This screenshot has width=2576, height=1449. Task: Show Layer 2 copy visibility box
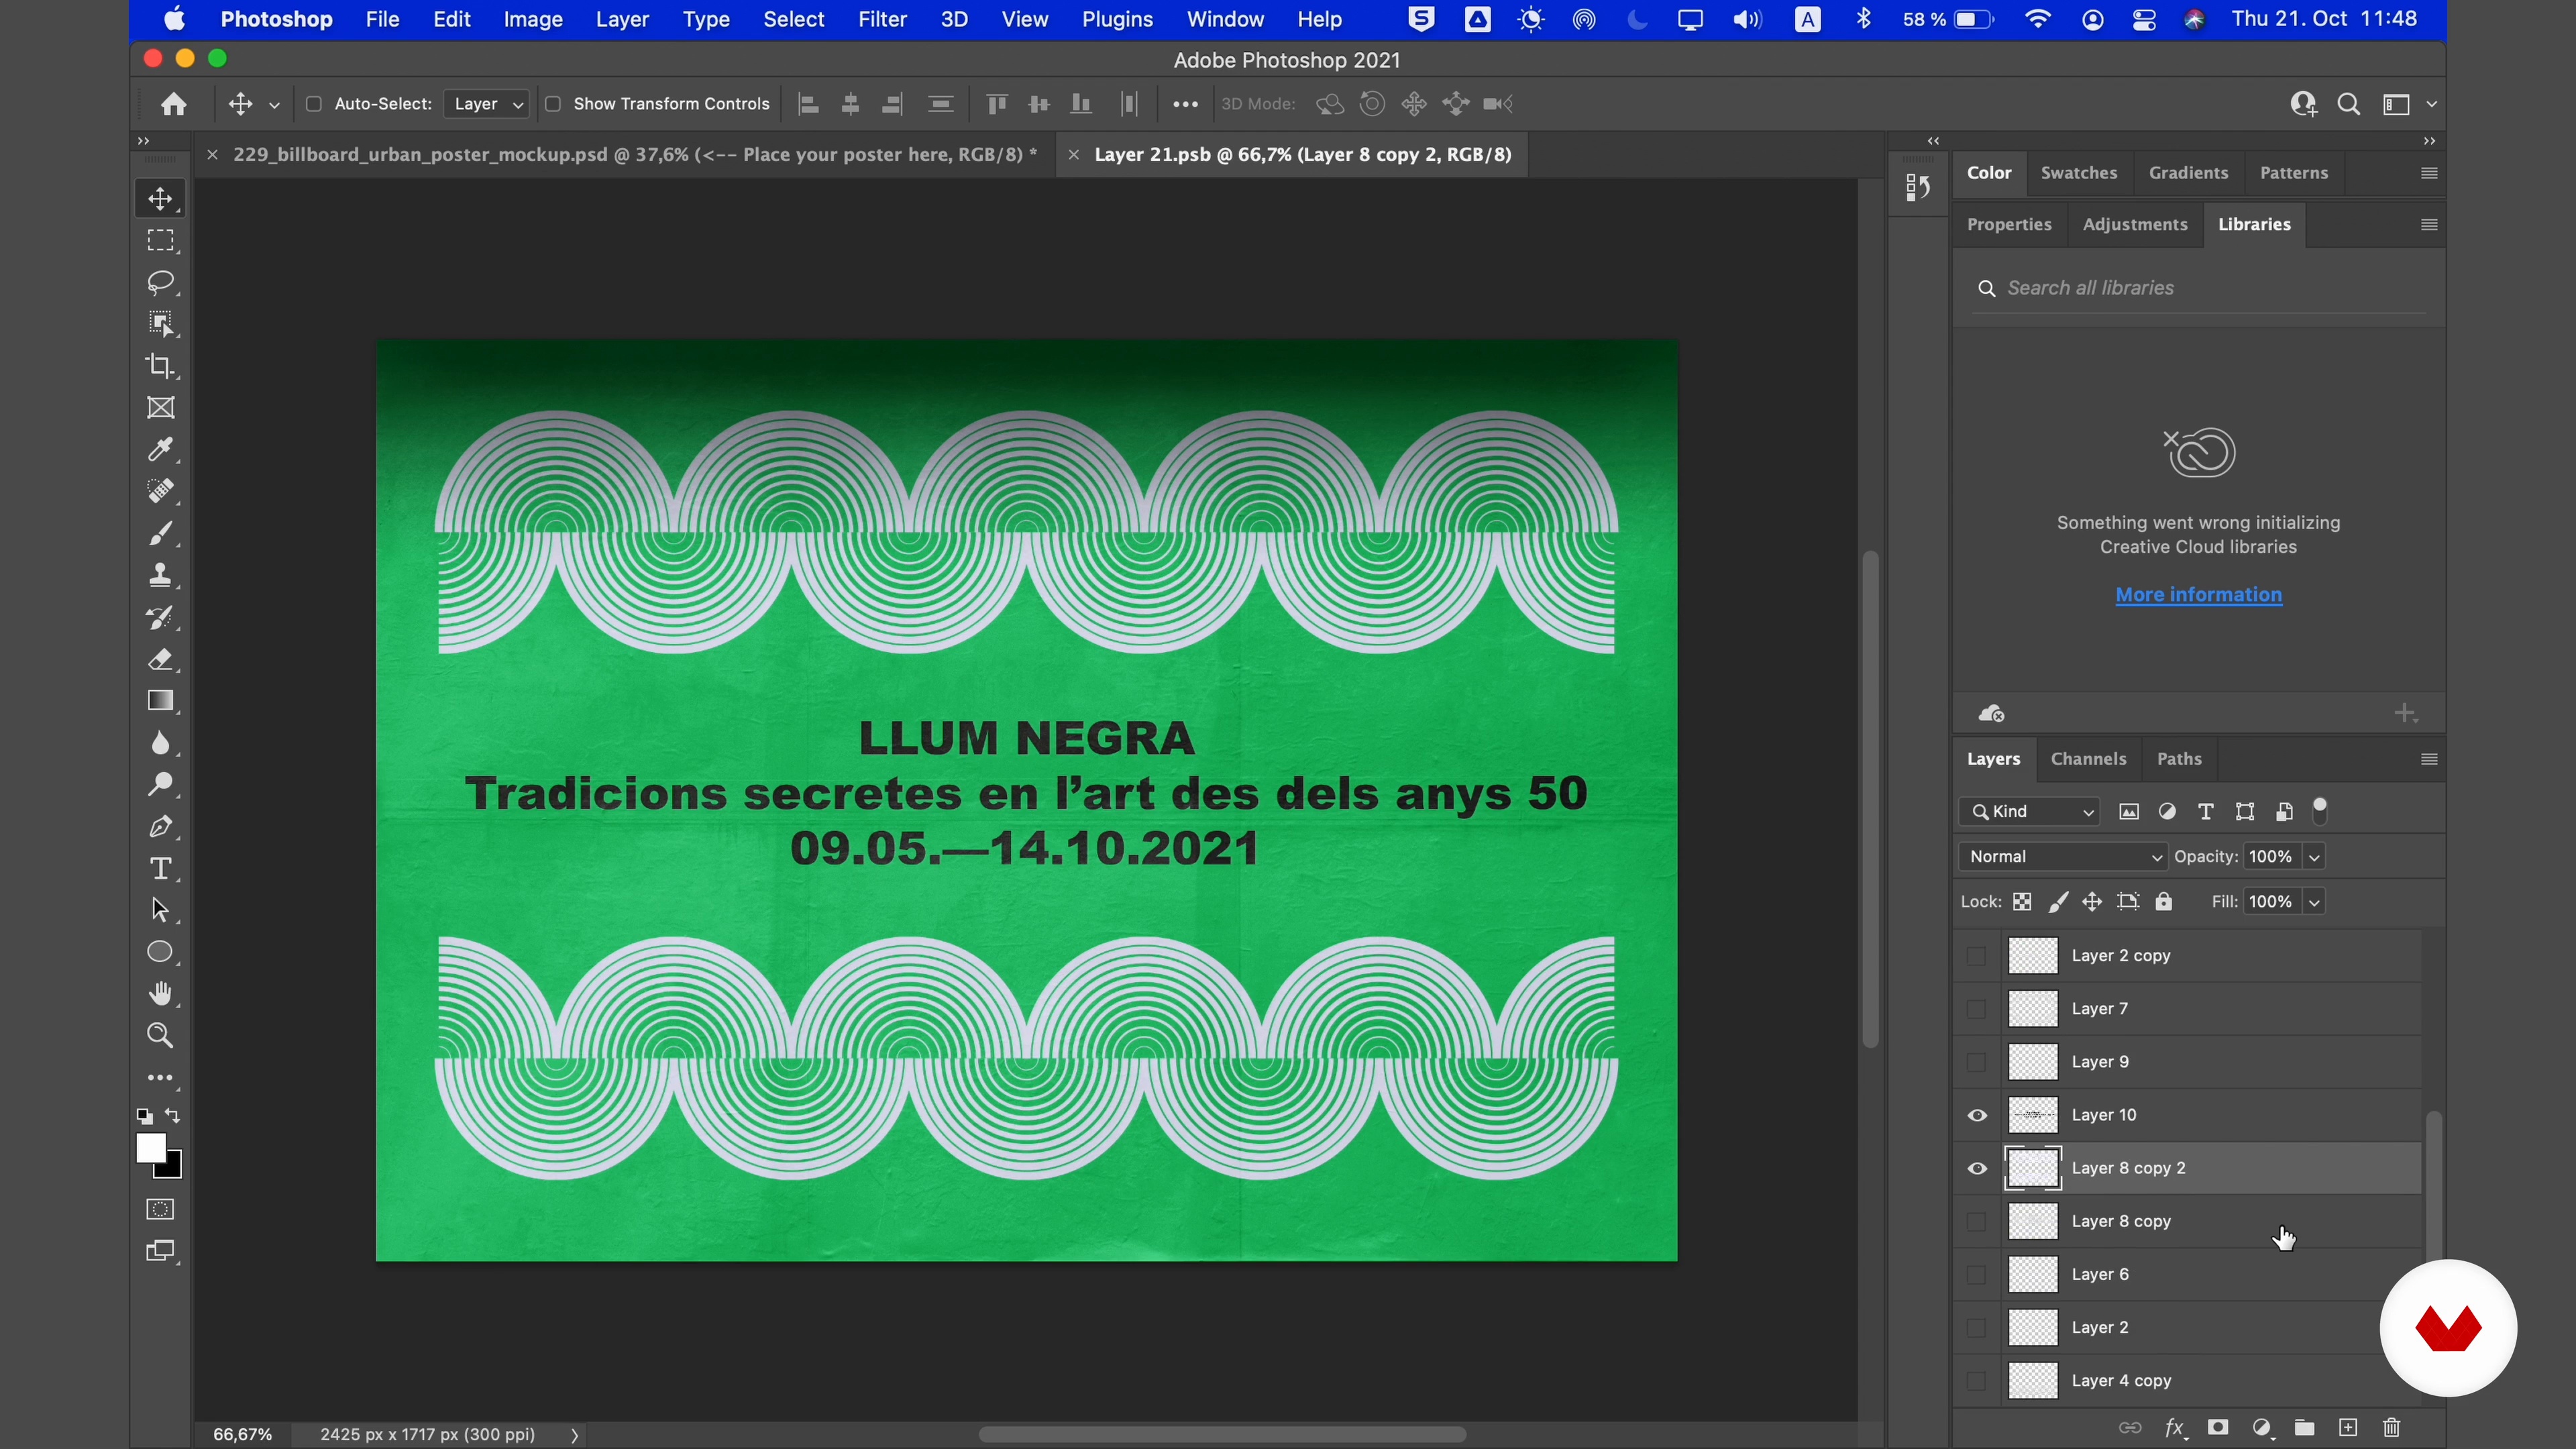(x=1976, y=956)
